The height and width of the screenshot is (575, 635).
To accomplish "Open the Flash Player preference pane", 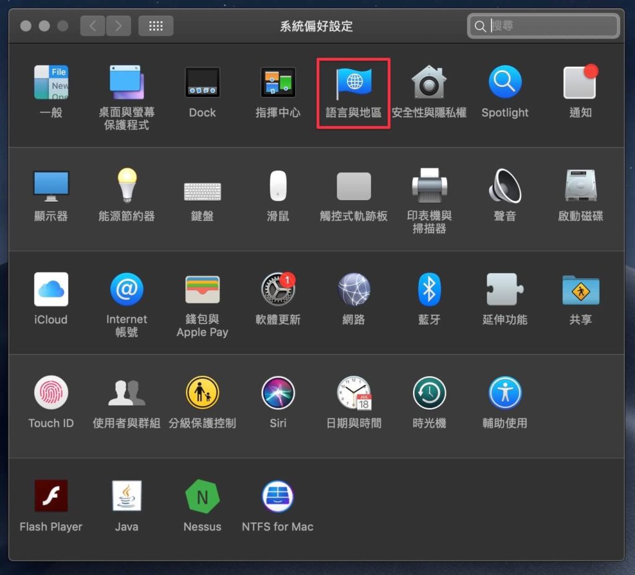I will click(x=51, y=496).
